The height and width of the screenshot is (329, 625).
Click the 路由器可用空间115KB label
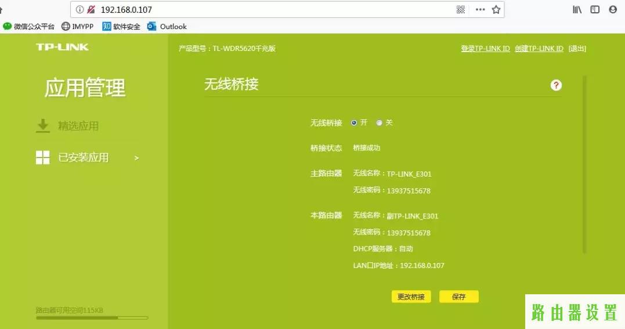tap(70, 310)
